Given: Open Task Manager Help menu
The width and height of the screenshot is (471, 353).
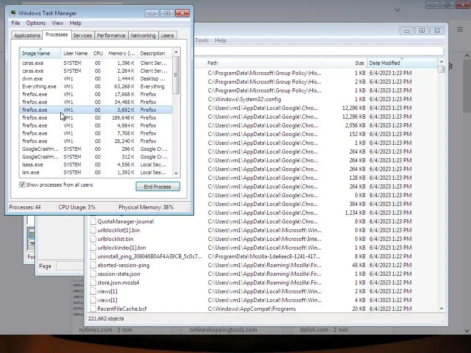Looking at the screenshot, I should [x=75, y=23].
